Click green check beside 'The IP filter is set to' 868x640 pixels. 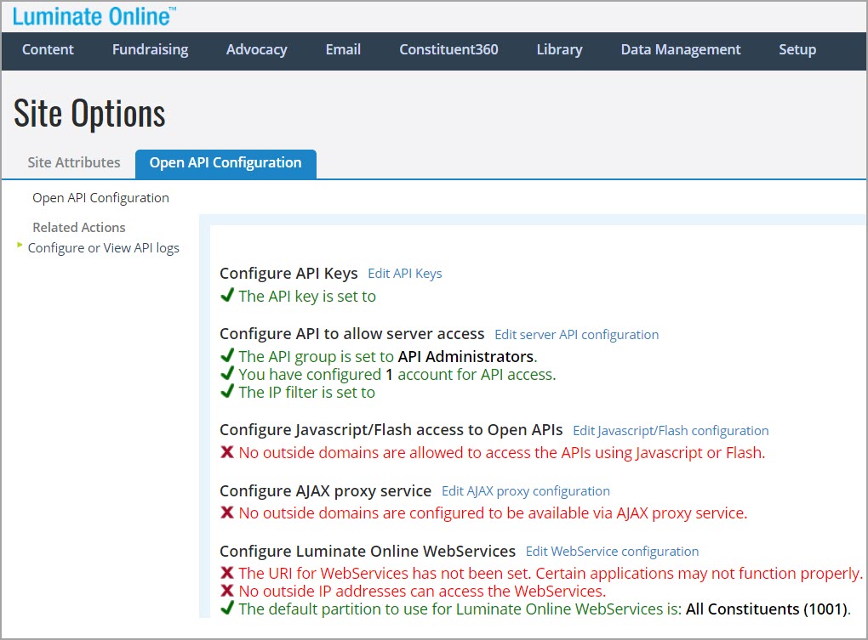coord(227,391)
